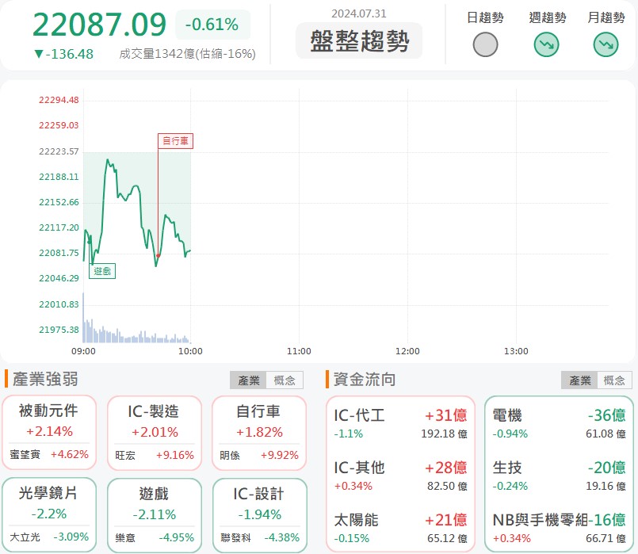Click the -0.61% change badge
Screen dimensions: 638x554
212,25
